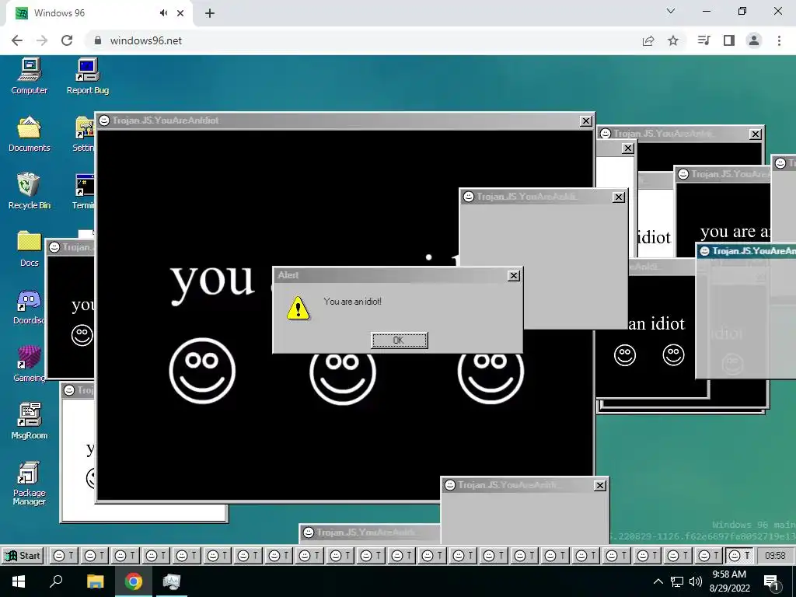Bookmark this page with the star icon
Screen dimensions: 796x597
click(673, 40)
